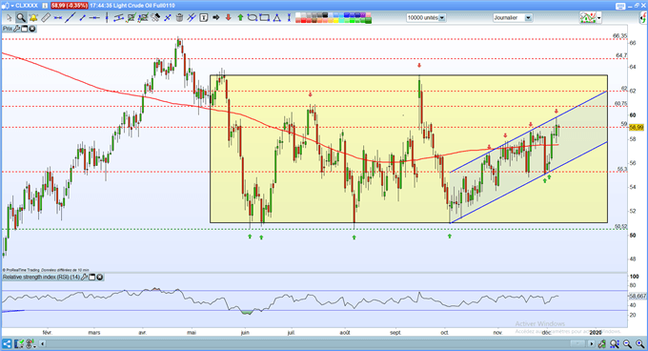This screenshot has width=648, height=351.
Task: Expand the chart style dropdown arrow
Action: 598,18
